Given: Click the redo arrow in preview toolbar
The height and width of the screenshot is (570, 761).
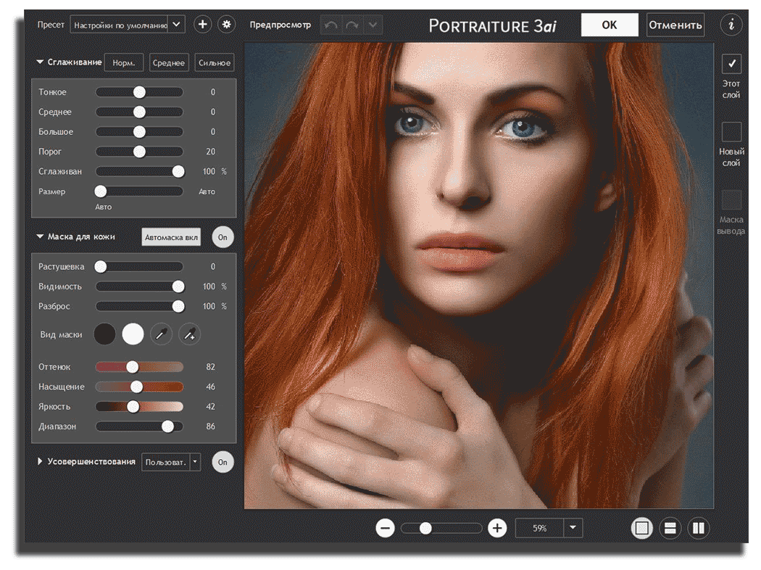Looking at the screenshot, I should (x=352, y=25).
